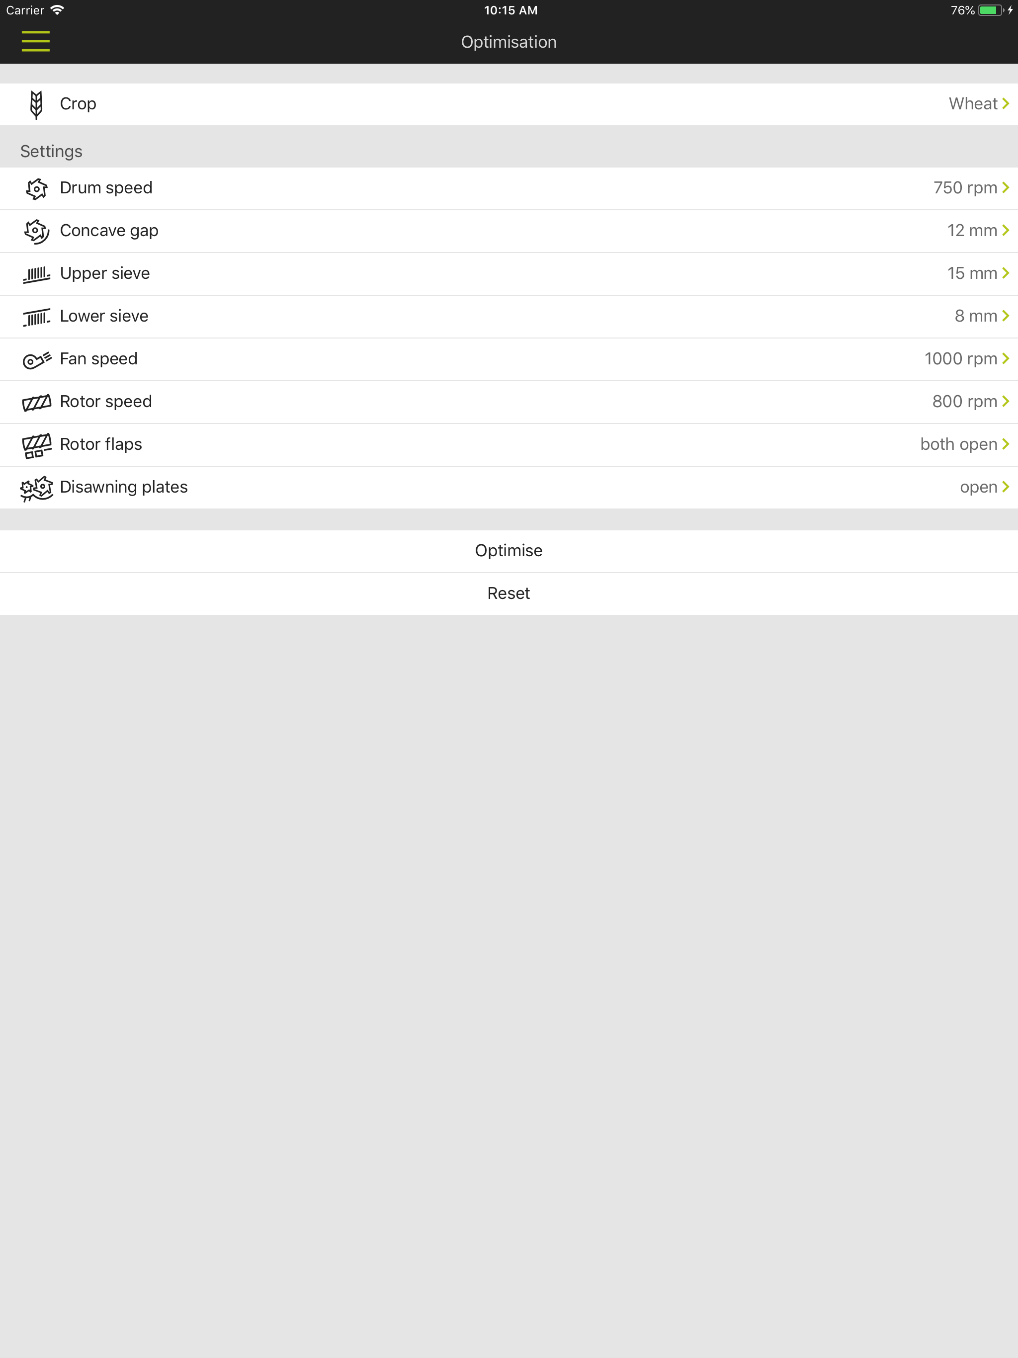1018x1358 pixels.
Task: Change the 'both open' rotor flaps value
Action: pos(958,444)
